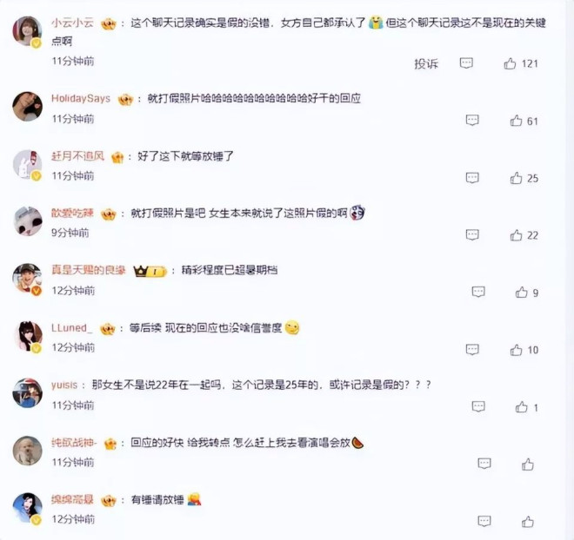This screenshot has width=574, height=540.
Task: Open yuisis username link
Action: tap(64, 385)
